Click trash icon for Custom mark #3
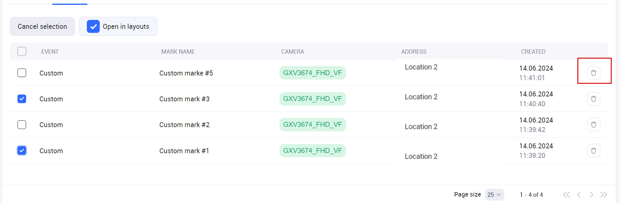Image resolution: width=620 pixels, height=203 pixels. pos(594,99)
